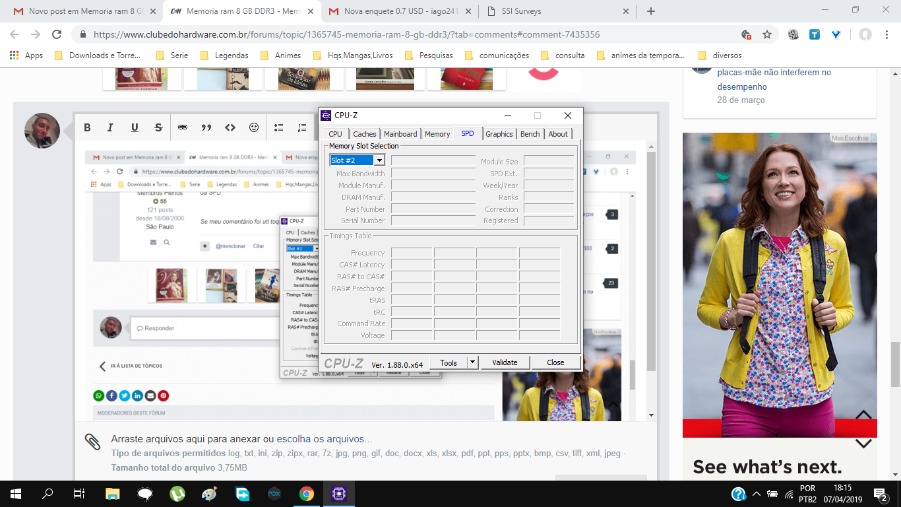901x507 pixels.
Task: Bookmark this page with the star icon
Action: [x=767, y=34]
